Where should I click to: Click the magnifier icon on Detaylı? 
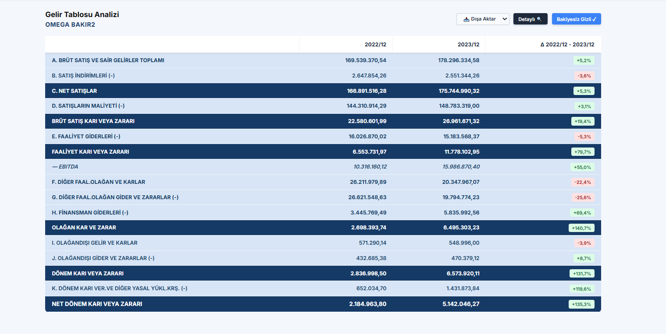tap(539, 19)
